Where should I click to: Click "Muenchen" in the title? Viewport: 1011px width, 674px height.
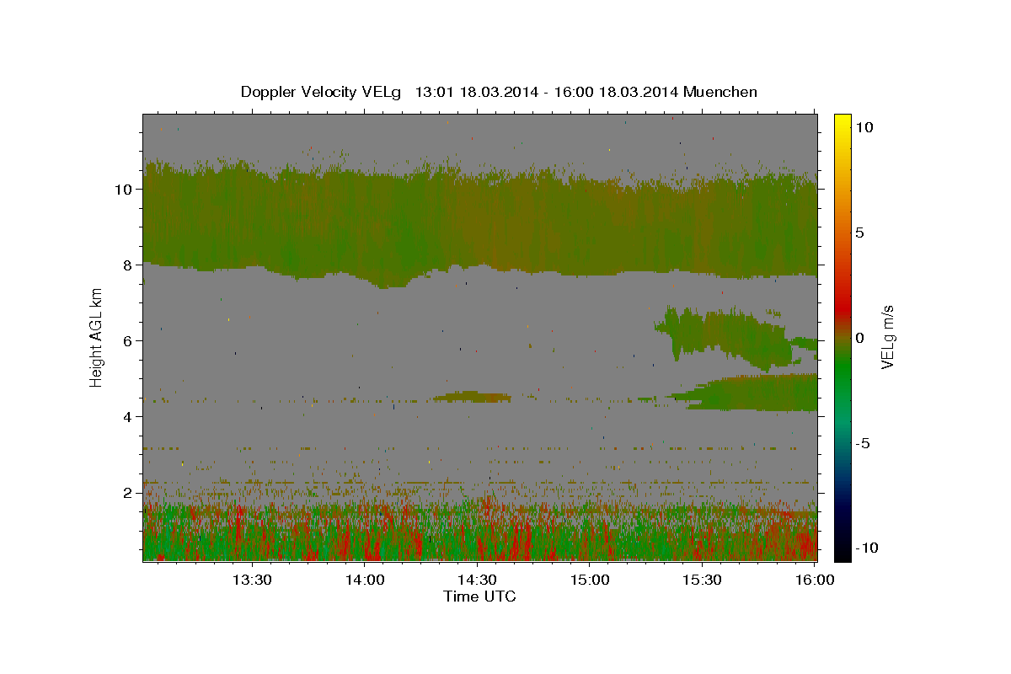721,92
